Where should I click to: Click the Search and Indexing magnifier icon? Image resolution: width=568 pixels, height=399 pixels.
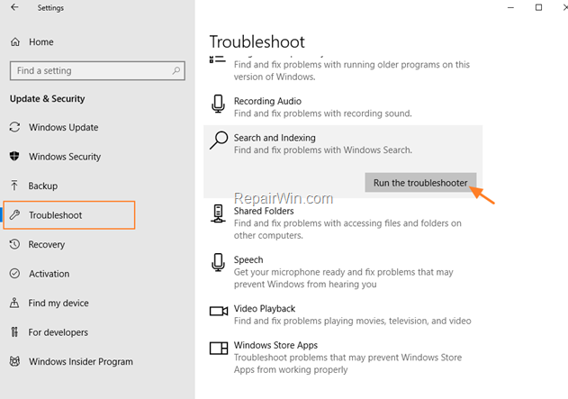pos(219,141)
